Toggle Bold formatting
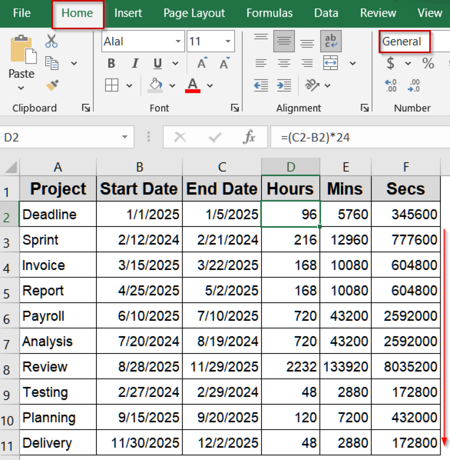 [111, 63]
